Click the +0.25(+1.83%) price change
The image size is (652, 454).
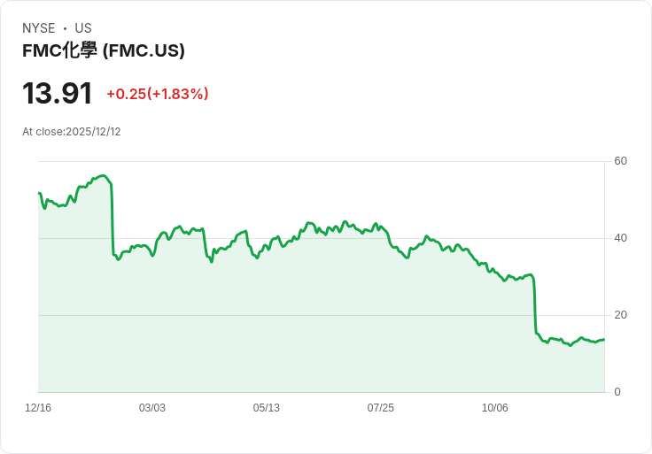(x=158, y=94)
